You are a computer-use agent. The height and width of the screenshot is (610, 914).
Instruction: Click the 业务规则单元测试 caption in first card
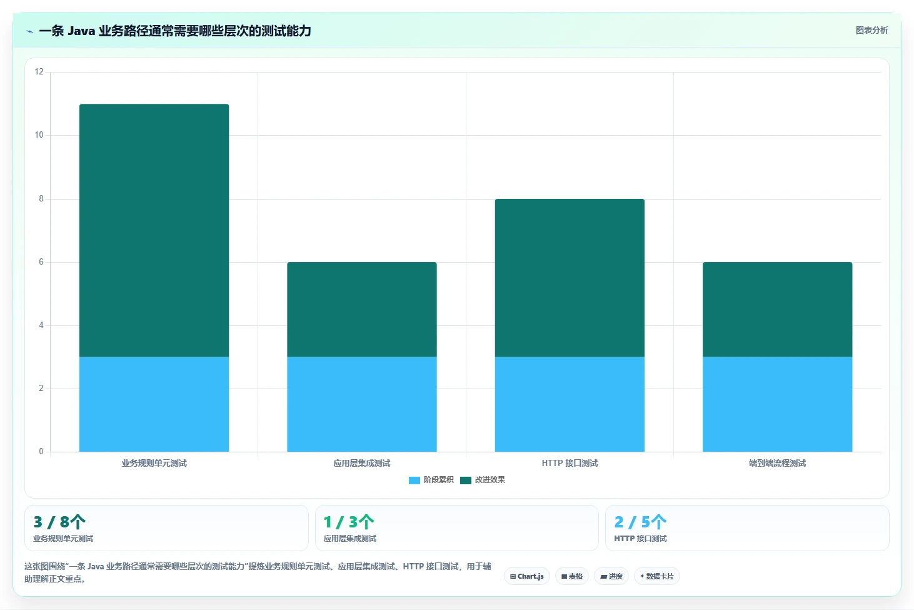coord(63,539)
